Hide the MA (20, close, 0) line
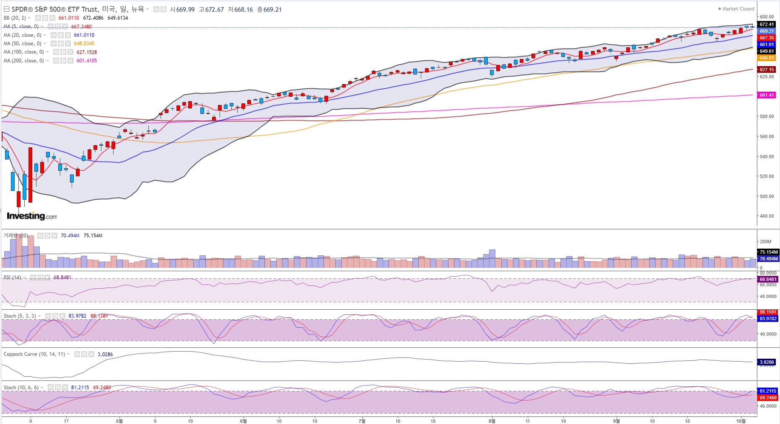Screen dimensions: 780x424 tap(54, 35)
